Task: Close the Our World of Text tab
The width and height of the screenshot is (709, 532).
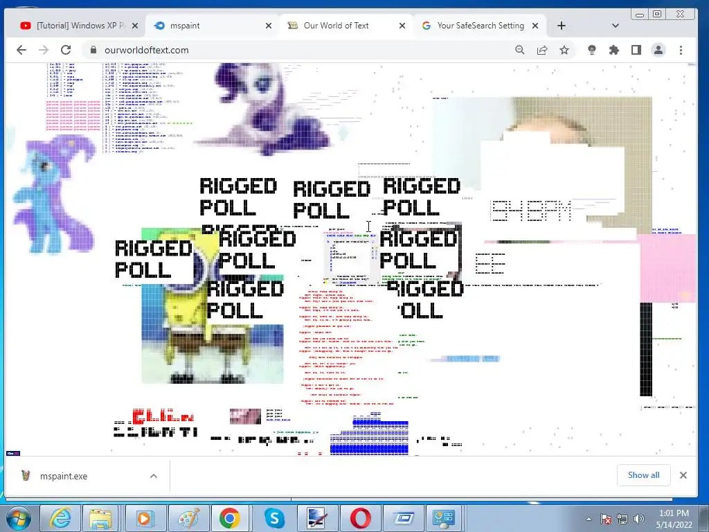Action: [402, 26]
